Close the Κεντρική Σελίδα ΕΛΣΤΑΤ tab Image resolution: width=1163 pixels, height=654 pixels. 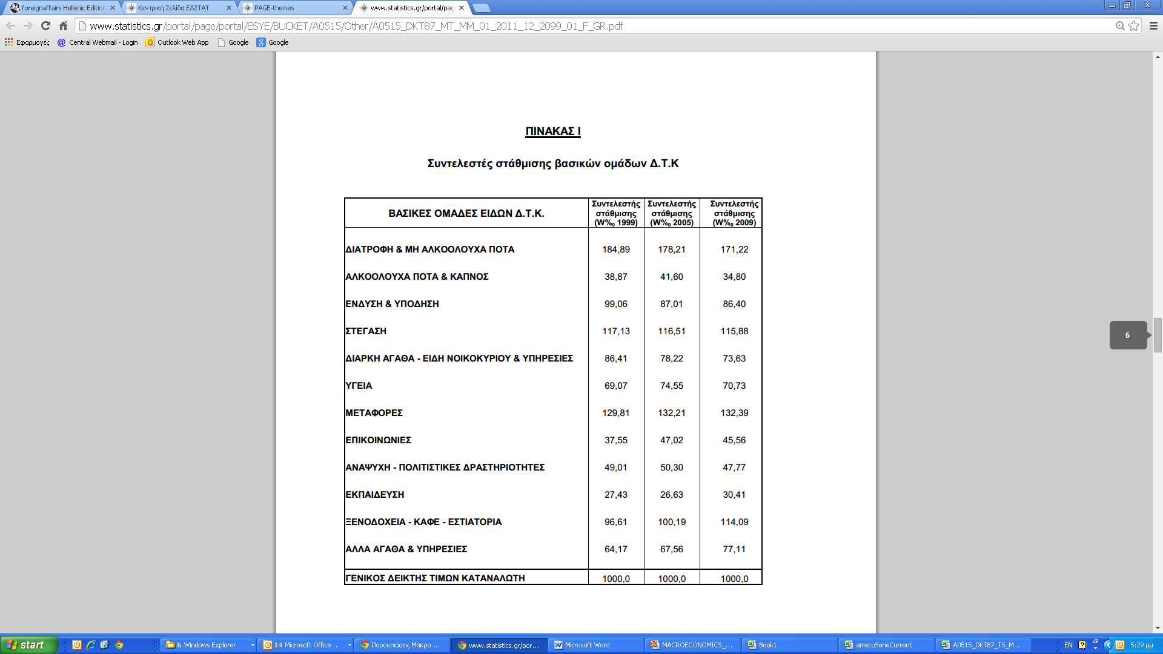pyautogui.click(x=229, y=8)
